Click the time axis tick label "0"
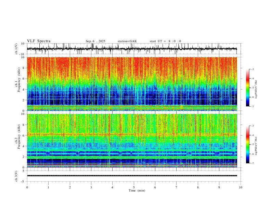 27,187
